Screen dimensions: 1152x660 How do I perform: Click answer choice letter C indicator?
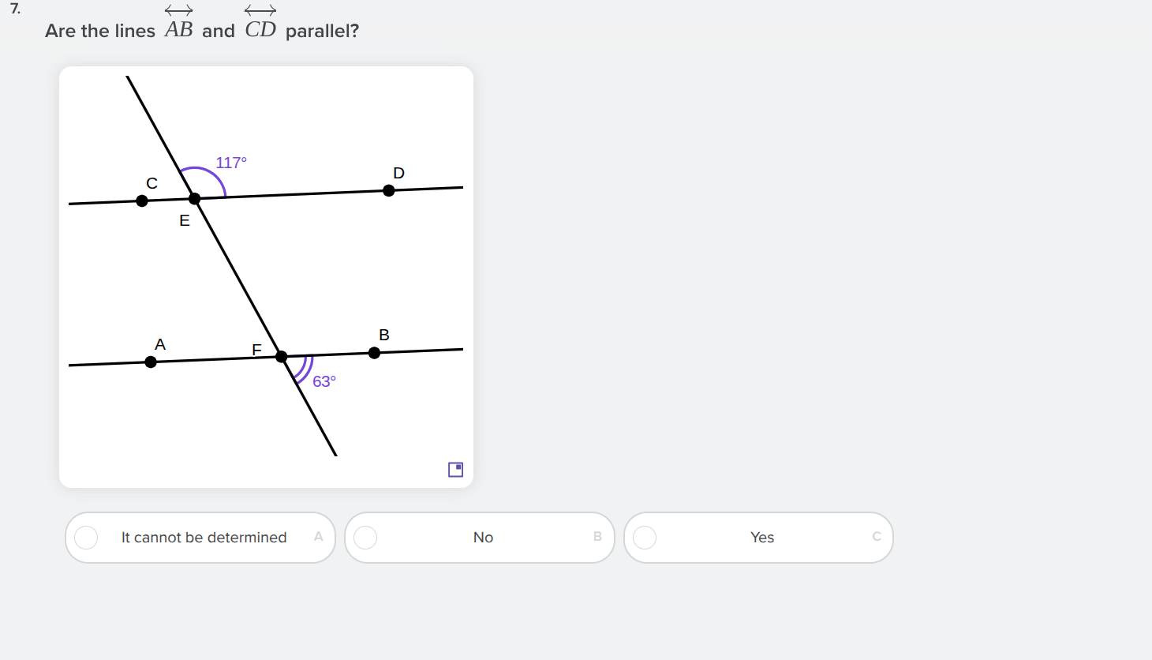(x=876, y=535)
